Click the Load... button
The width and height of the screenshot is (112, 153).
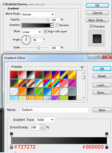(x=102, y=85)
